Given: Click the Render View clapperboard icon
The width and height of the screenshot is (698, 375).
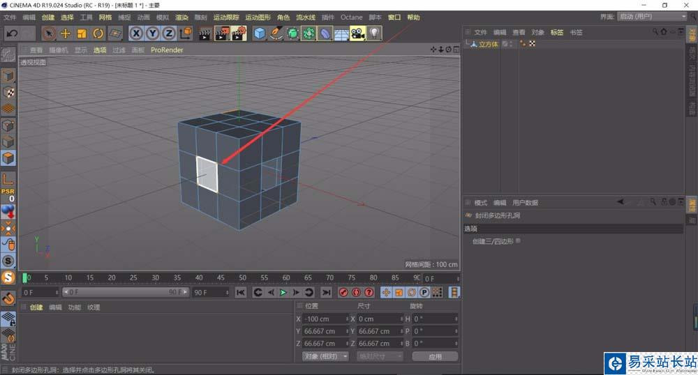Looking at the screenshot, I should click(x=205, y=33).
